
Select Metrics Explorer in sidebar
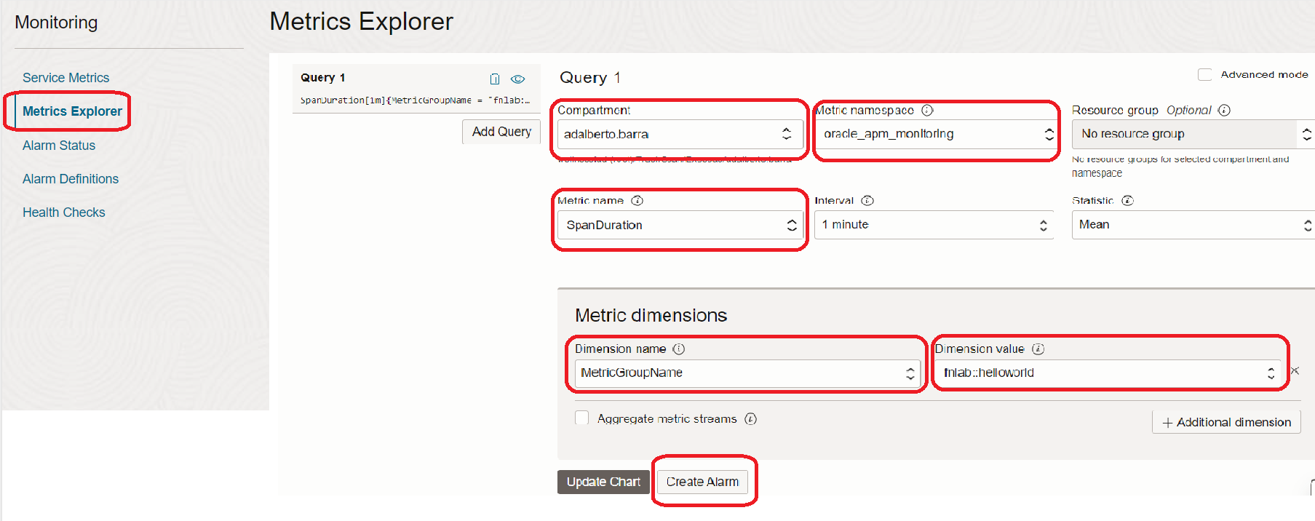pos(72,111)
